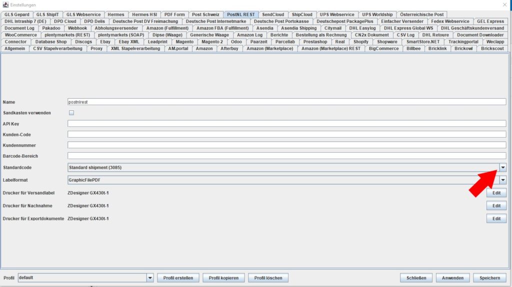
Task: Open the Standardcode dropdown arrow
Action: point(502,167)
